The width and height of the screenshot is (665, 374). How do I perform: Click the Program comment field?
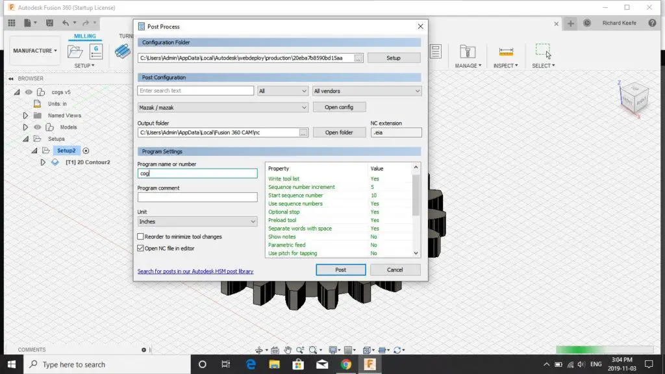pyautogui.click(x=197, y=197)
